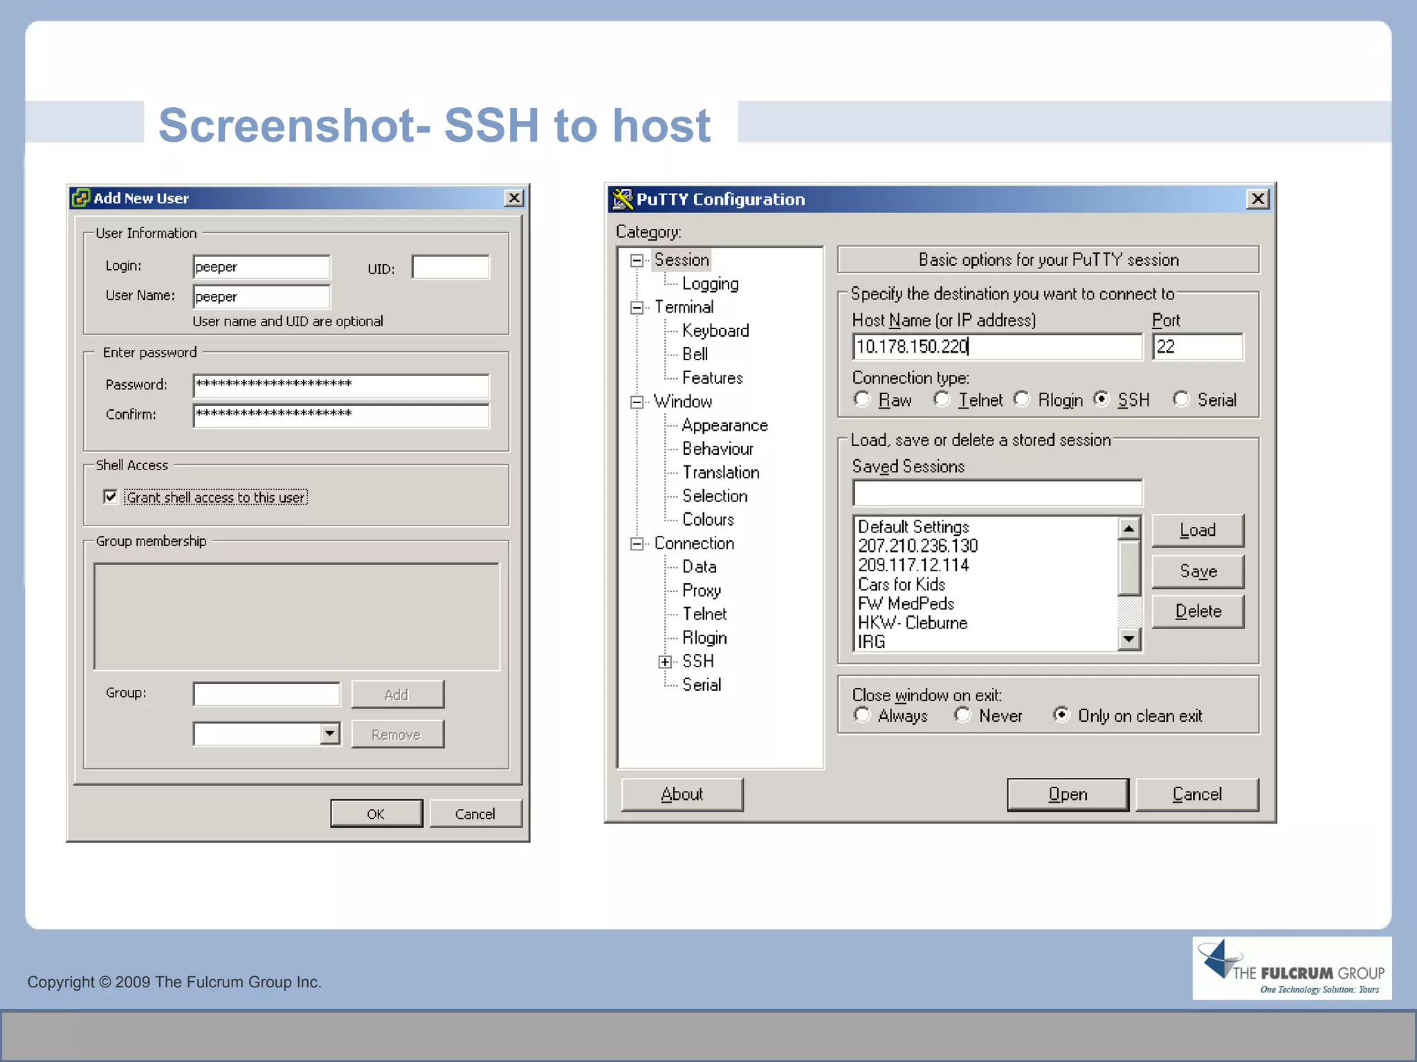Click the User Name input field

262,297
